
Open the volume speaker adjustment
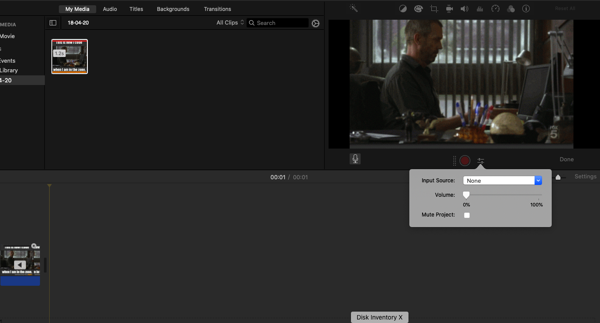tap(464, 9)
